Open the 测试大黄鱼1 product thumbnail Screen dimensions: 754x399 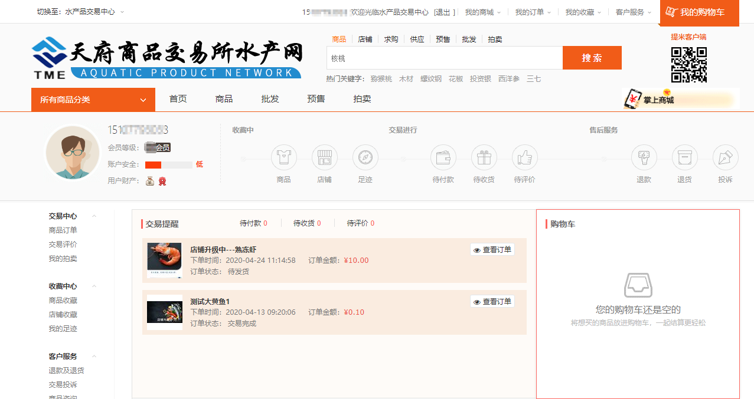pos(164,312)
